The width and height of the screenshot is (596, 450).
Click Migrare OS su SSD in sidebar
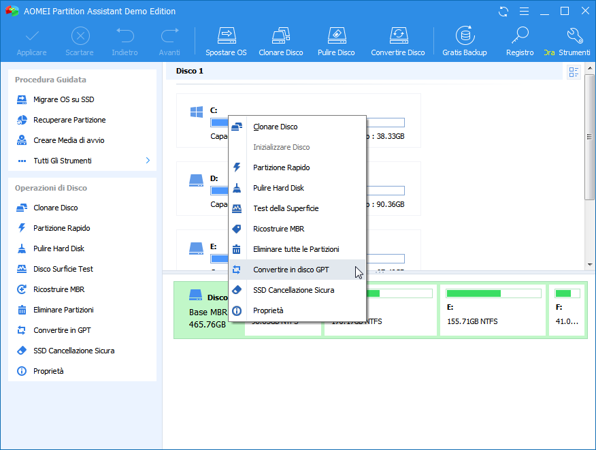[64, 99]
